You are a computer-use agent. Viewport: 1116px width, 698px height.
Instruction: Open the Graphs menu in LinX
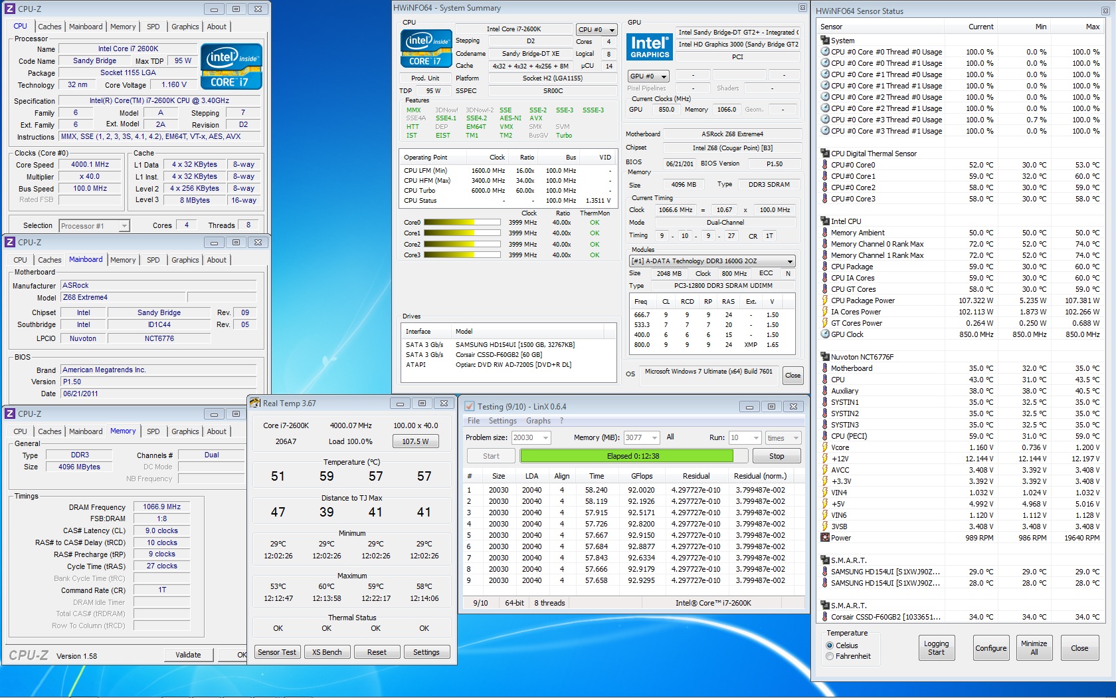(538, 421)
